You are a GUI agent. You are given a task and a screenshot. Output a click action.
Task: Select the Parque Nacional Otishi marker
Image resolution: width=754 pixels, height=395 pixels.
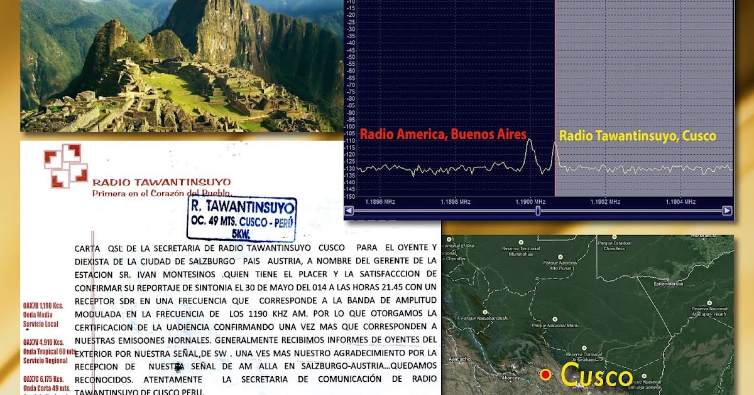[x=485, y=311]
